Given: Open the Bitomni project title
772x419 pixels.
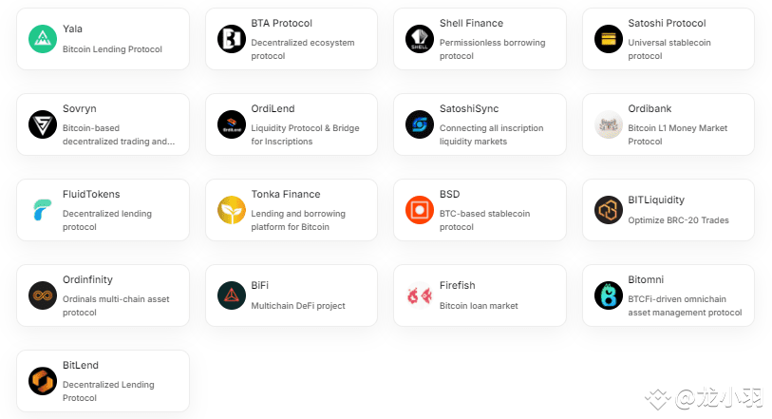Looking at the screenshot, I should pyautogui.click(x=646, y=279).
